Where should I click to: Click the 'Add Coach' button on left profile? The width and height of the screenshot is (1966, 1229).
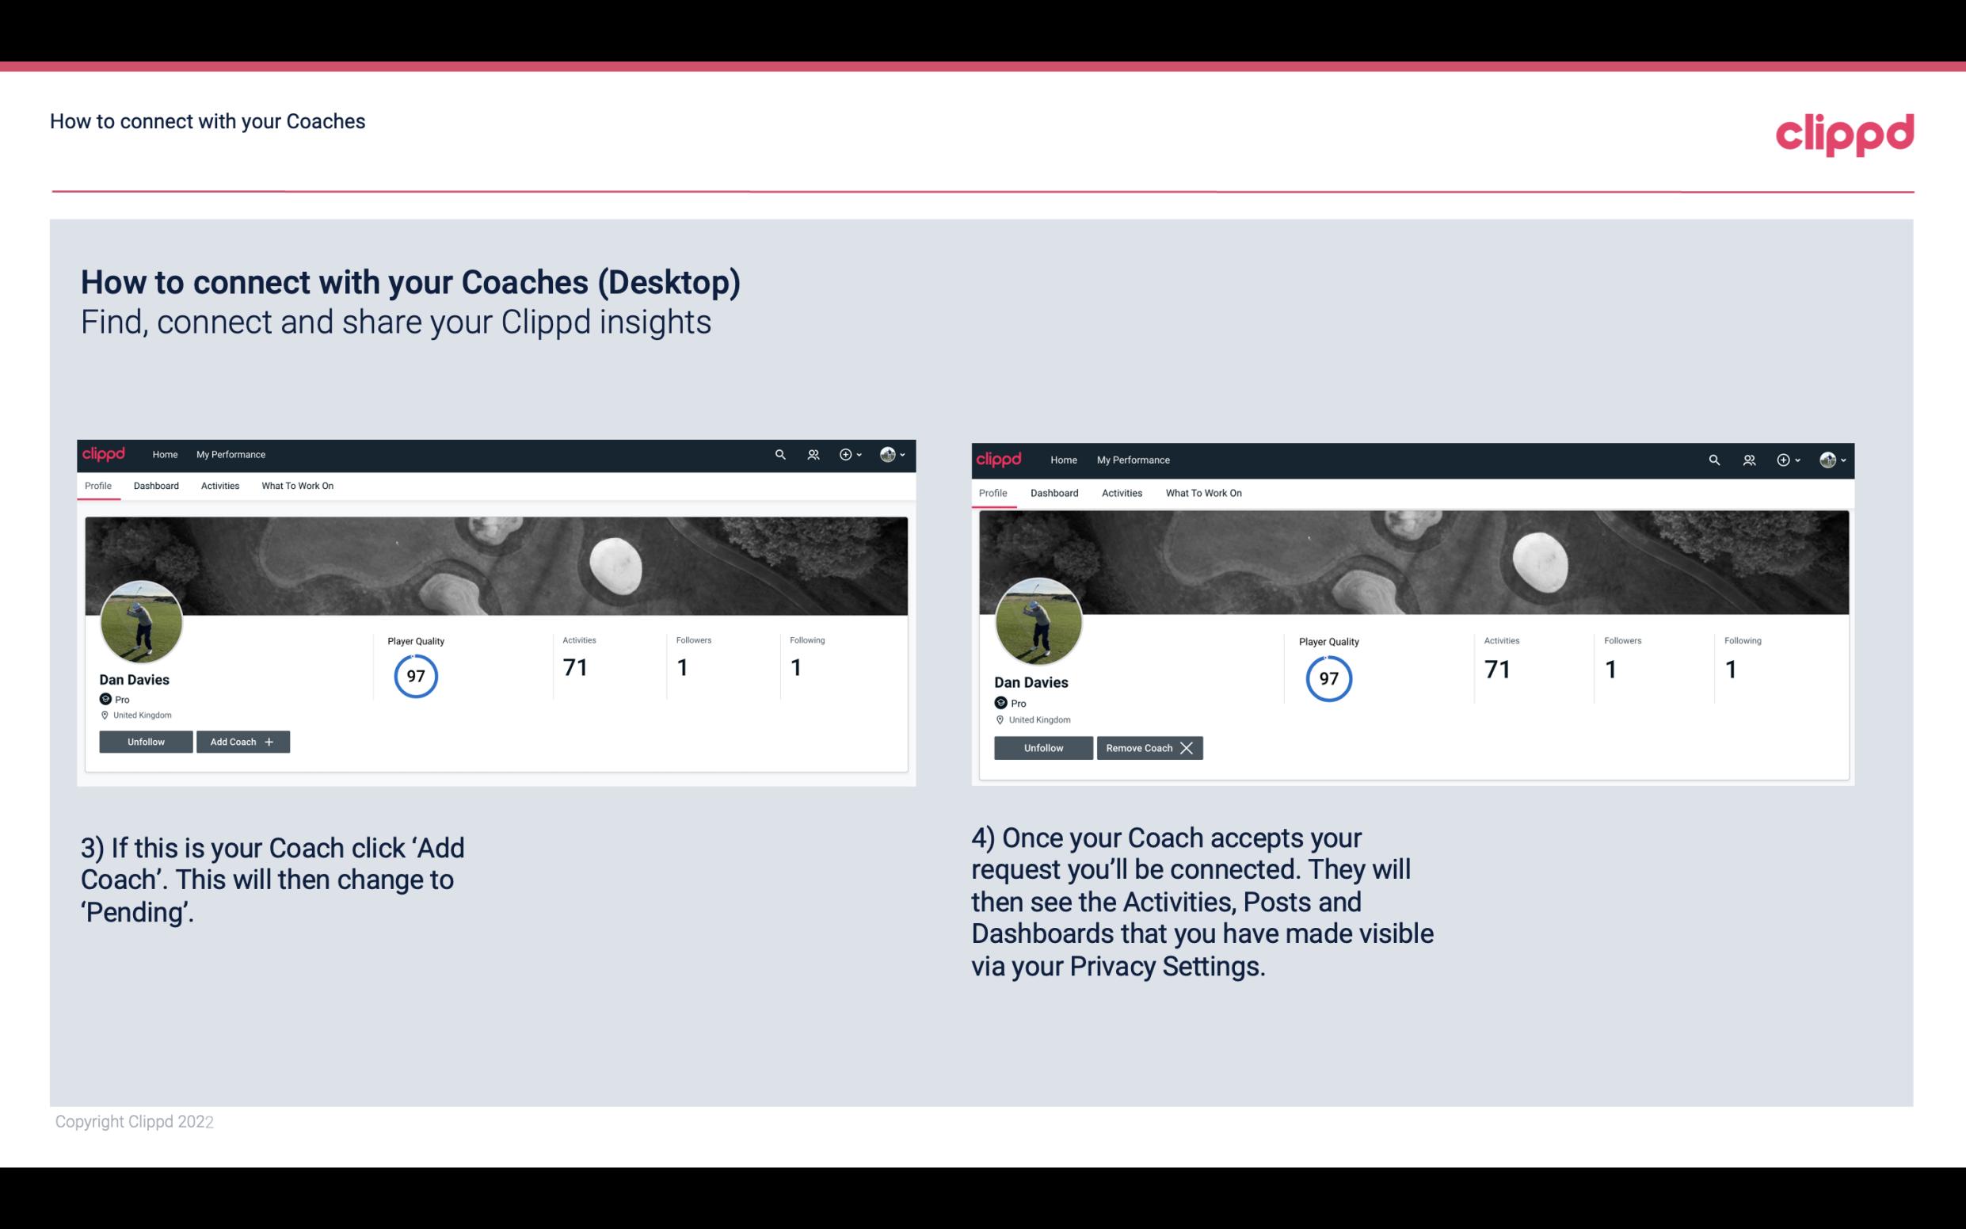[241, 741]
